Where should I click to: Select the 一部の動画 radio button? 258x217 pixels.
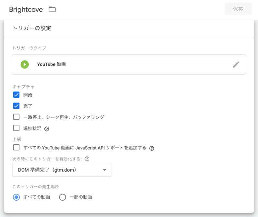click(63, 197)
